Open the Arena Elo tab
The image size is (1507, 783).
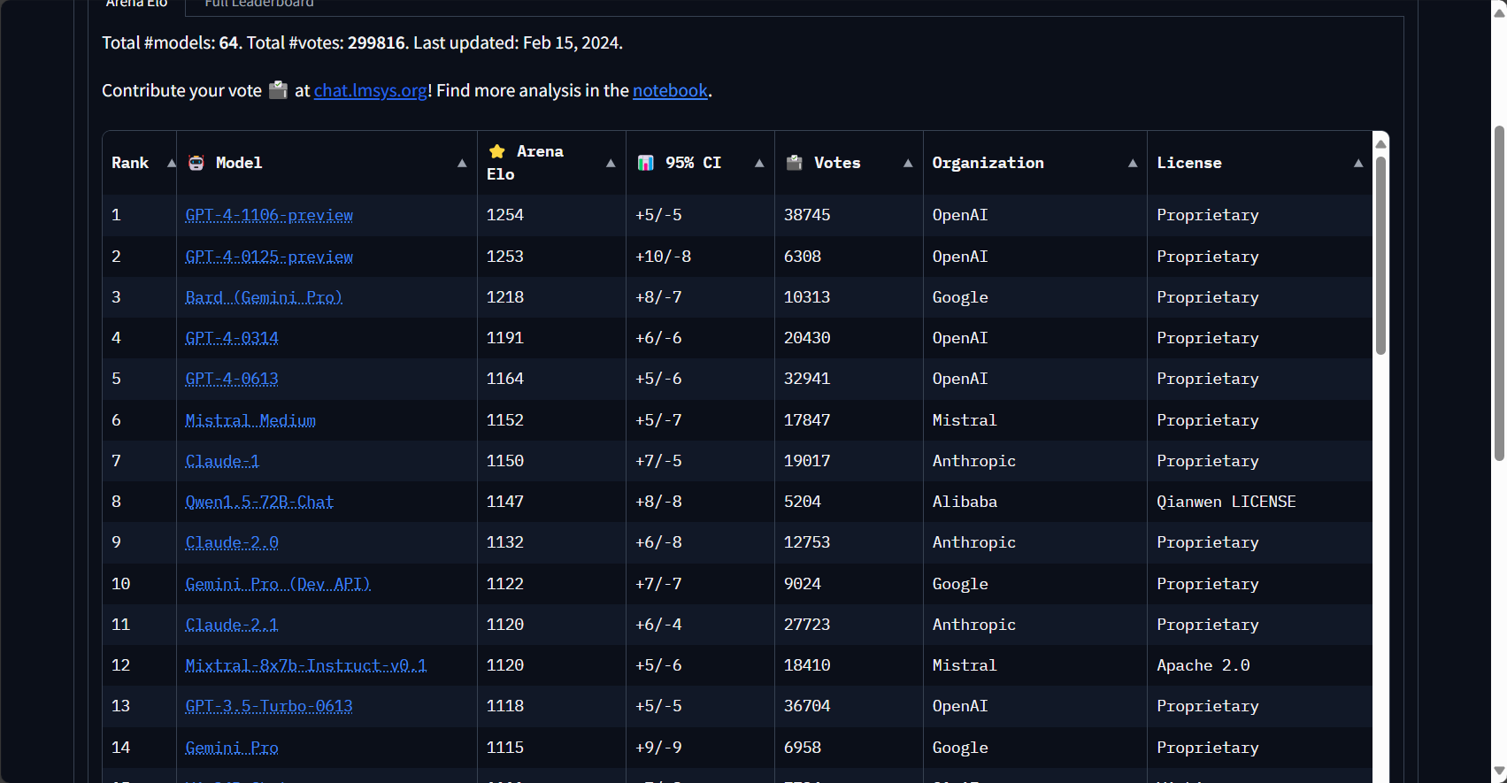click(x=136, y=4)
